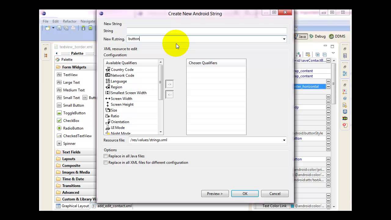Pick the RadioButton widget in Palette
Viewport: 391px width, 220px height.
[x=70, y=128]
